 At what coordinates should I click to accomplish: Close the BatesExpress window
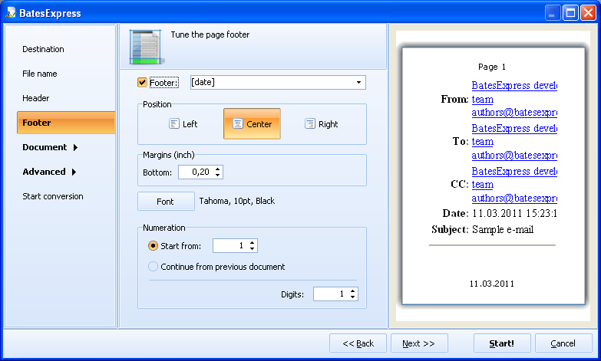click(588, 13)
